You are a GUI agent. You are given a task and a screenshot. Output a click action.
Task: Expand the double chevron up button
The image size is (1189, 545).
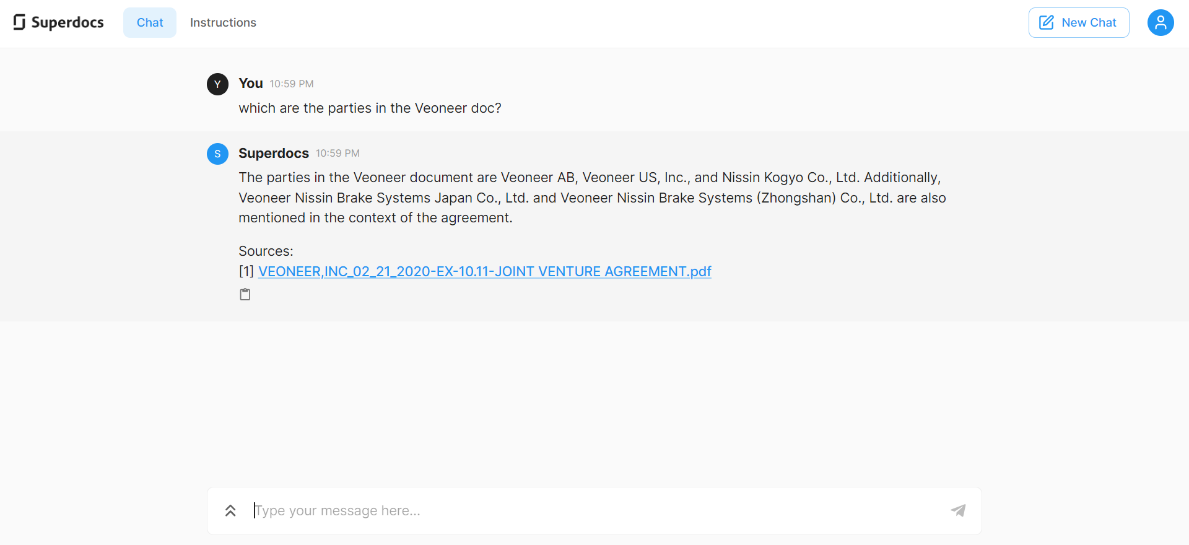(230, 511)
